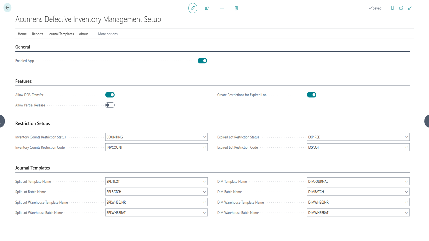Turn off Allow DPP. Transfer switch
429x241 pixels.
coord(110,95)
